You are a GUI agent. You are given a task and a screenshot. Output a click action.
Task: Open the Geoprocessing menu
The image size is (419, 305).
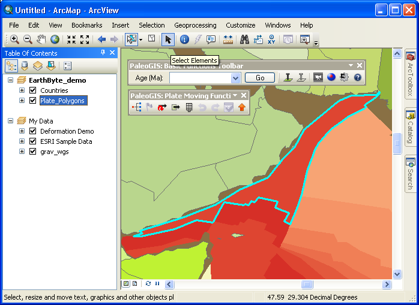pyautogui.click(x=195, y=25)
